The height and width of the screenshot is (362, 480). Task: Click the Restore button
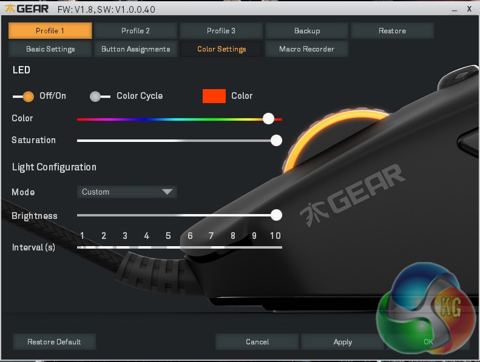click(392, 30)
